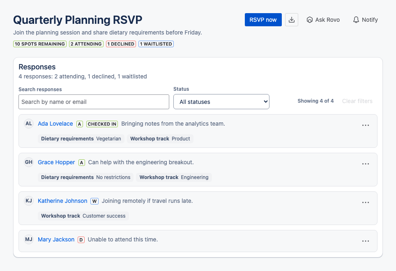Open Ask Rovo assistant
Viewport: 396px width, 271px height.
323,20
